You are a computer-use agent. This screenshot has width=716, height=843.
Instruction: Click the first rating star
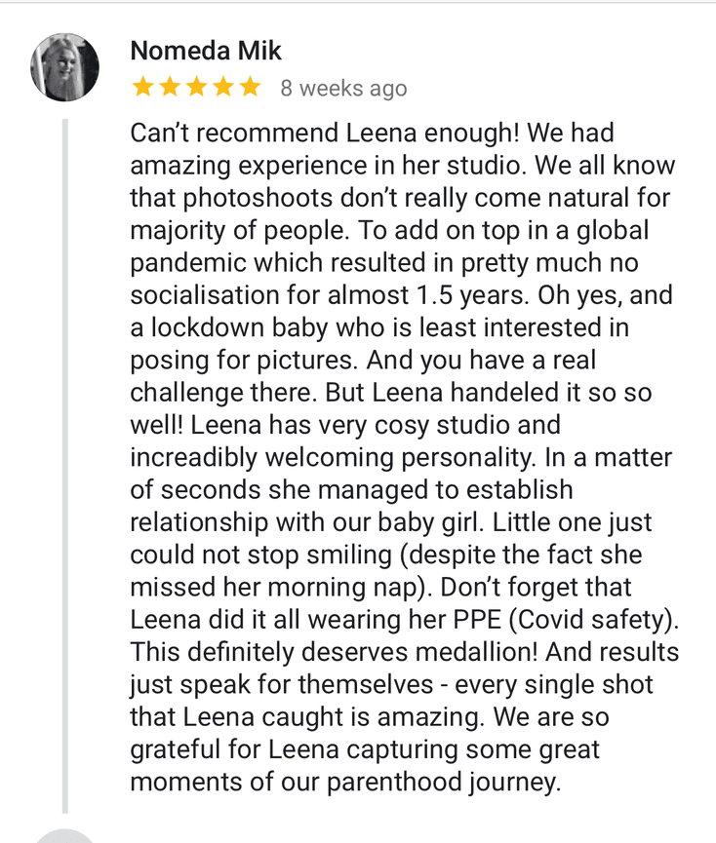(x=142, y=88)
